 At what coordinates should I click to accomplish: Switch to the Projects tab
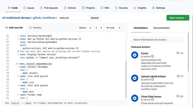pyautogui.click(x=88, y=8)
